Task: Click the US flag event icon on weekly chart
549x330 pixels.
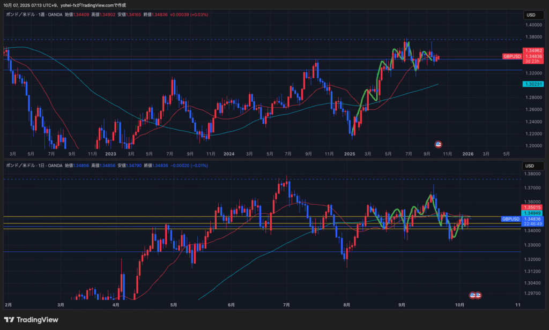Action: coord(438,144)
